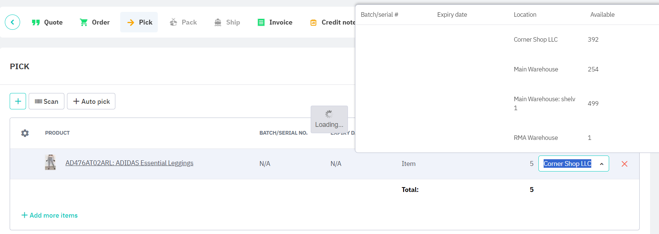Click the Auto pick button
659x234 pixels.
(91, 101)
